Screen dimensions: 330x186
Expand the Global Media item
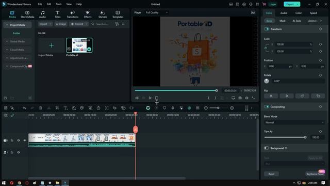pos(7,41)
